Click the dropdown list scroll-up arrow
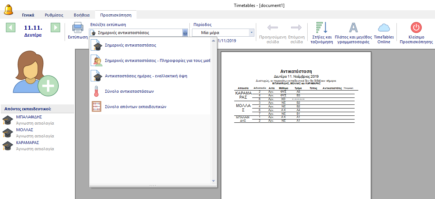Image resolution: width=435 pixels, height=199 pixels. [213, 41]
